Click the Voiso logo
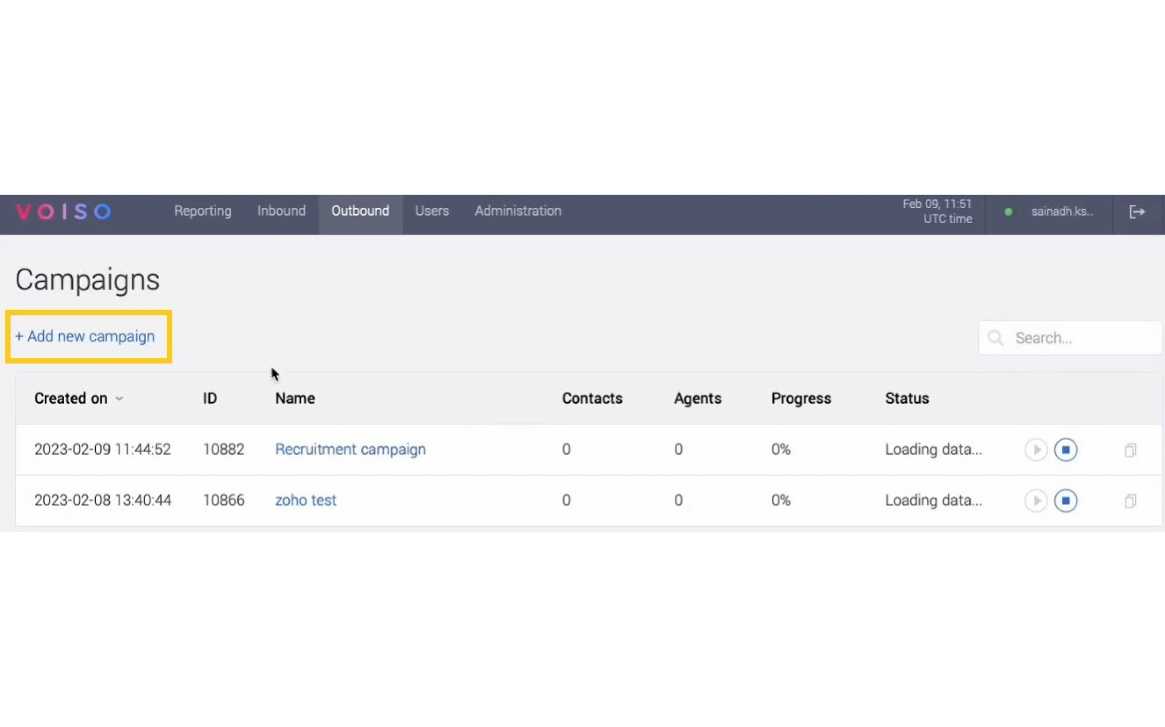The image size is (1165, 727). pos(64,212)
